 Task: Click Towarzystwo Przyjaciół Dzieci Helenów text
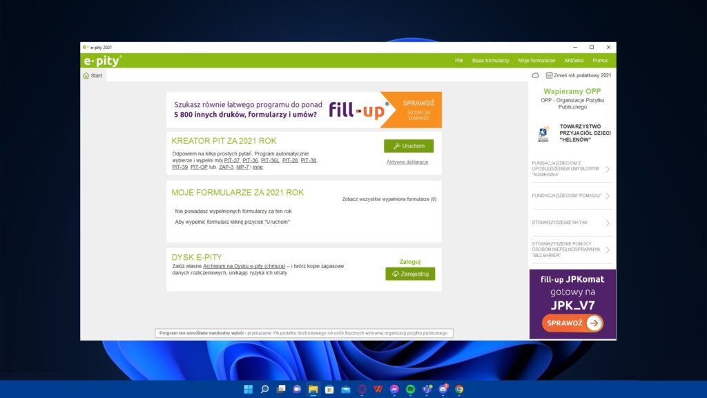[x=585, y=133]
